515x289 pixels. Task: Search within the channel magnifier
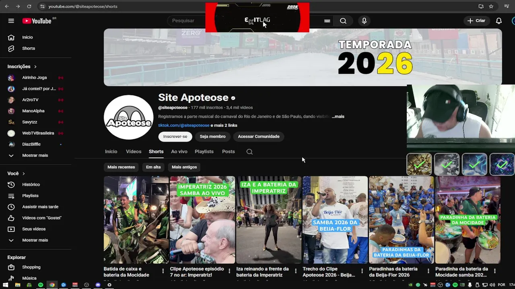click(x=249, y=152)
